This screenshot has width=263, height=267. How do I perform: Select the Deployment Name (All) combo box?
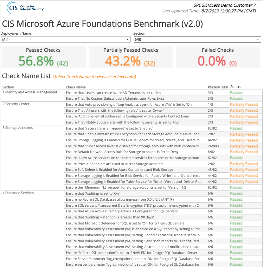click(66, 39)
